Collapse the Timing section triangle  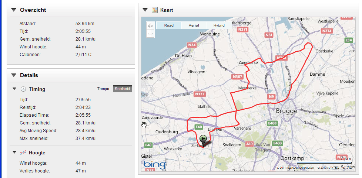tap(14, 89)
